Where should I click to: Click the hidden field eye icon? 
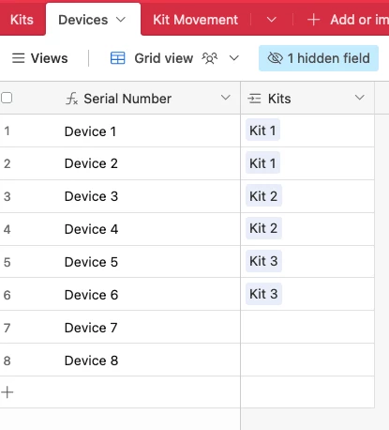(275, 58)
